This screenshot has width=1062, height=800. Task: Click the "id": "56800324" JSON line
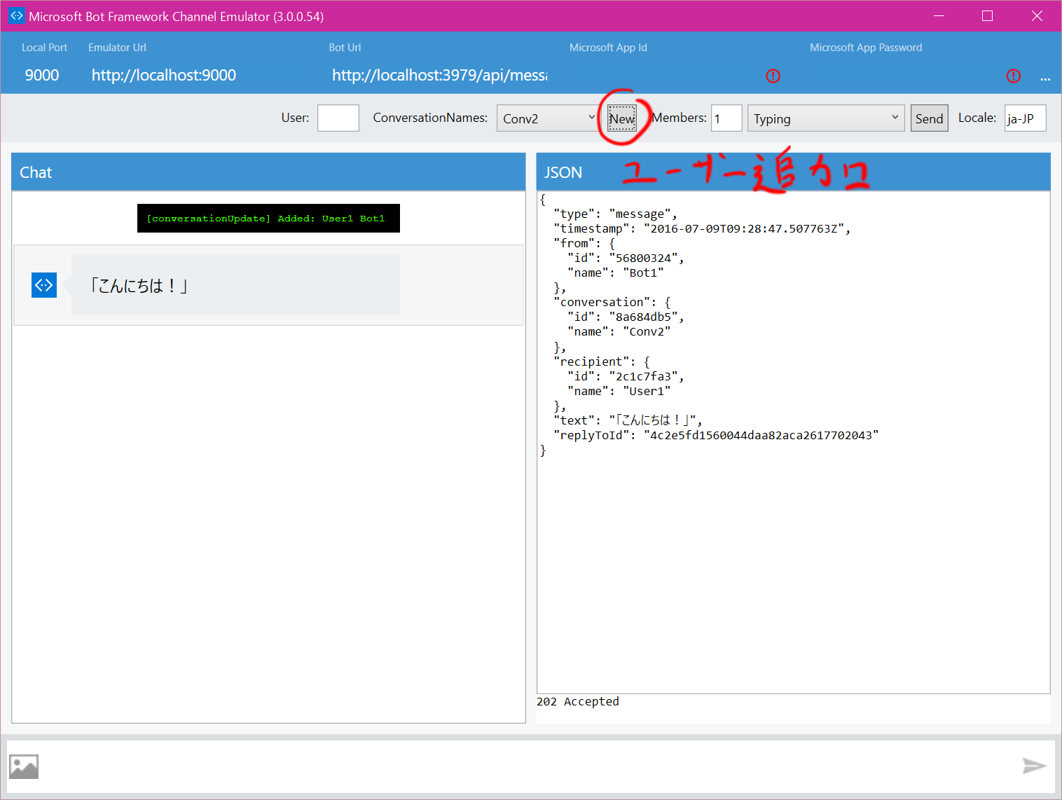pos(626,258)
